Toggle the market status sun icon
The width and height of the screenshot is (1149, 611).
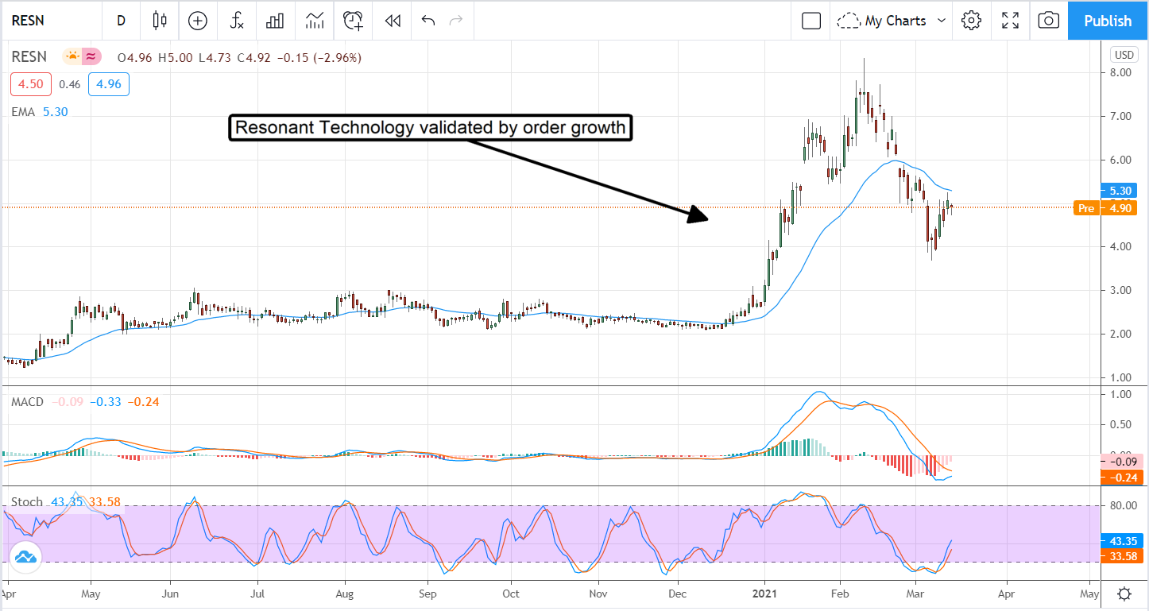tap(72, 57)
